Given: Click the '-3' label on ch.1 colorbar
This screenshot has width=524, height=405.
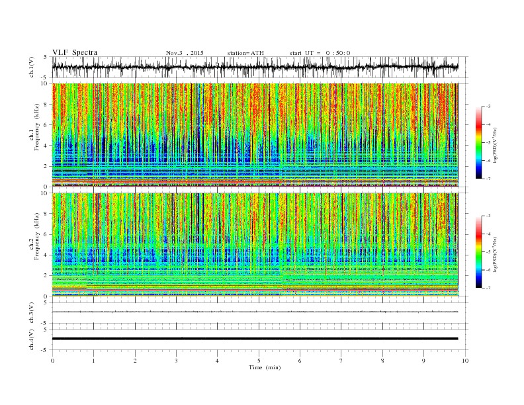Looking at the screenshot, I should (x=488, y=107).
